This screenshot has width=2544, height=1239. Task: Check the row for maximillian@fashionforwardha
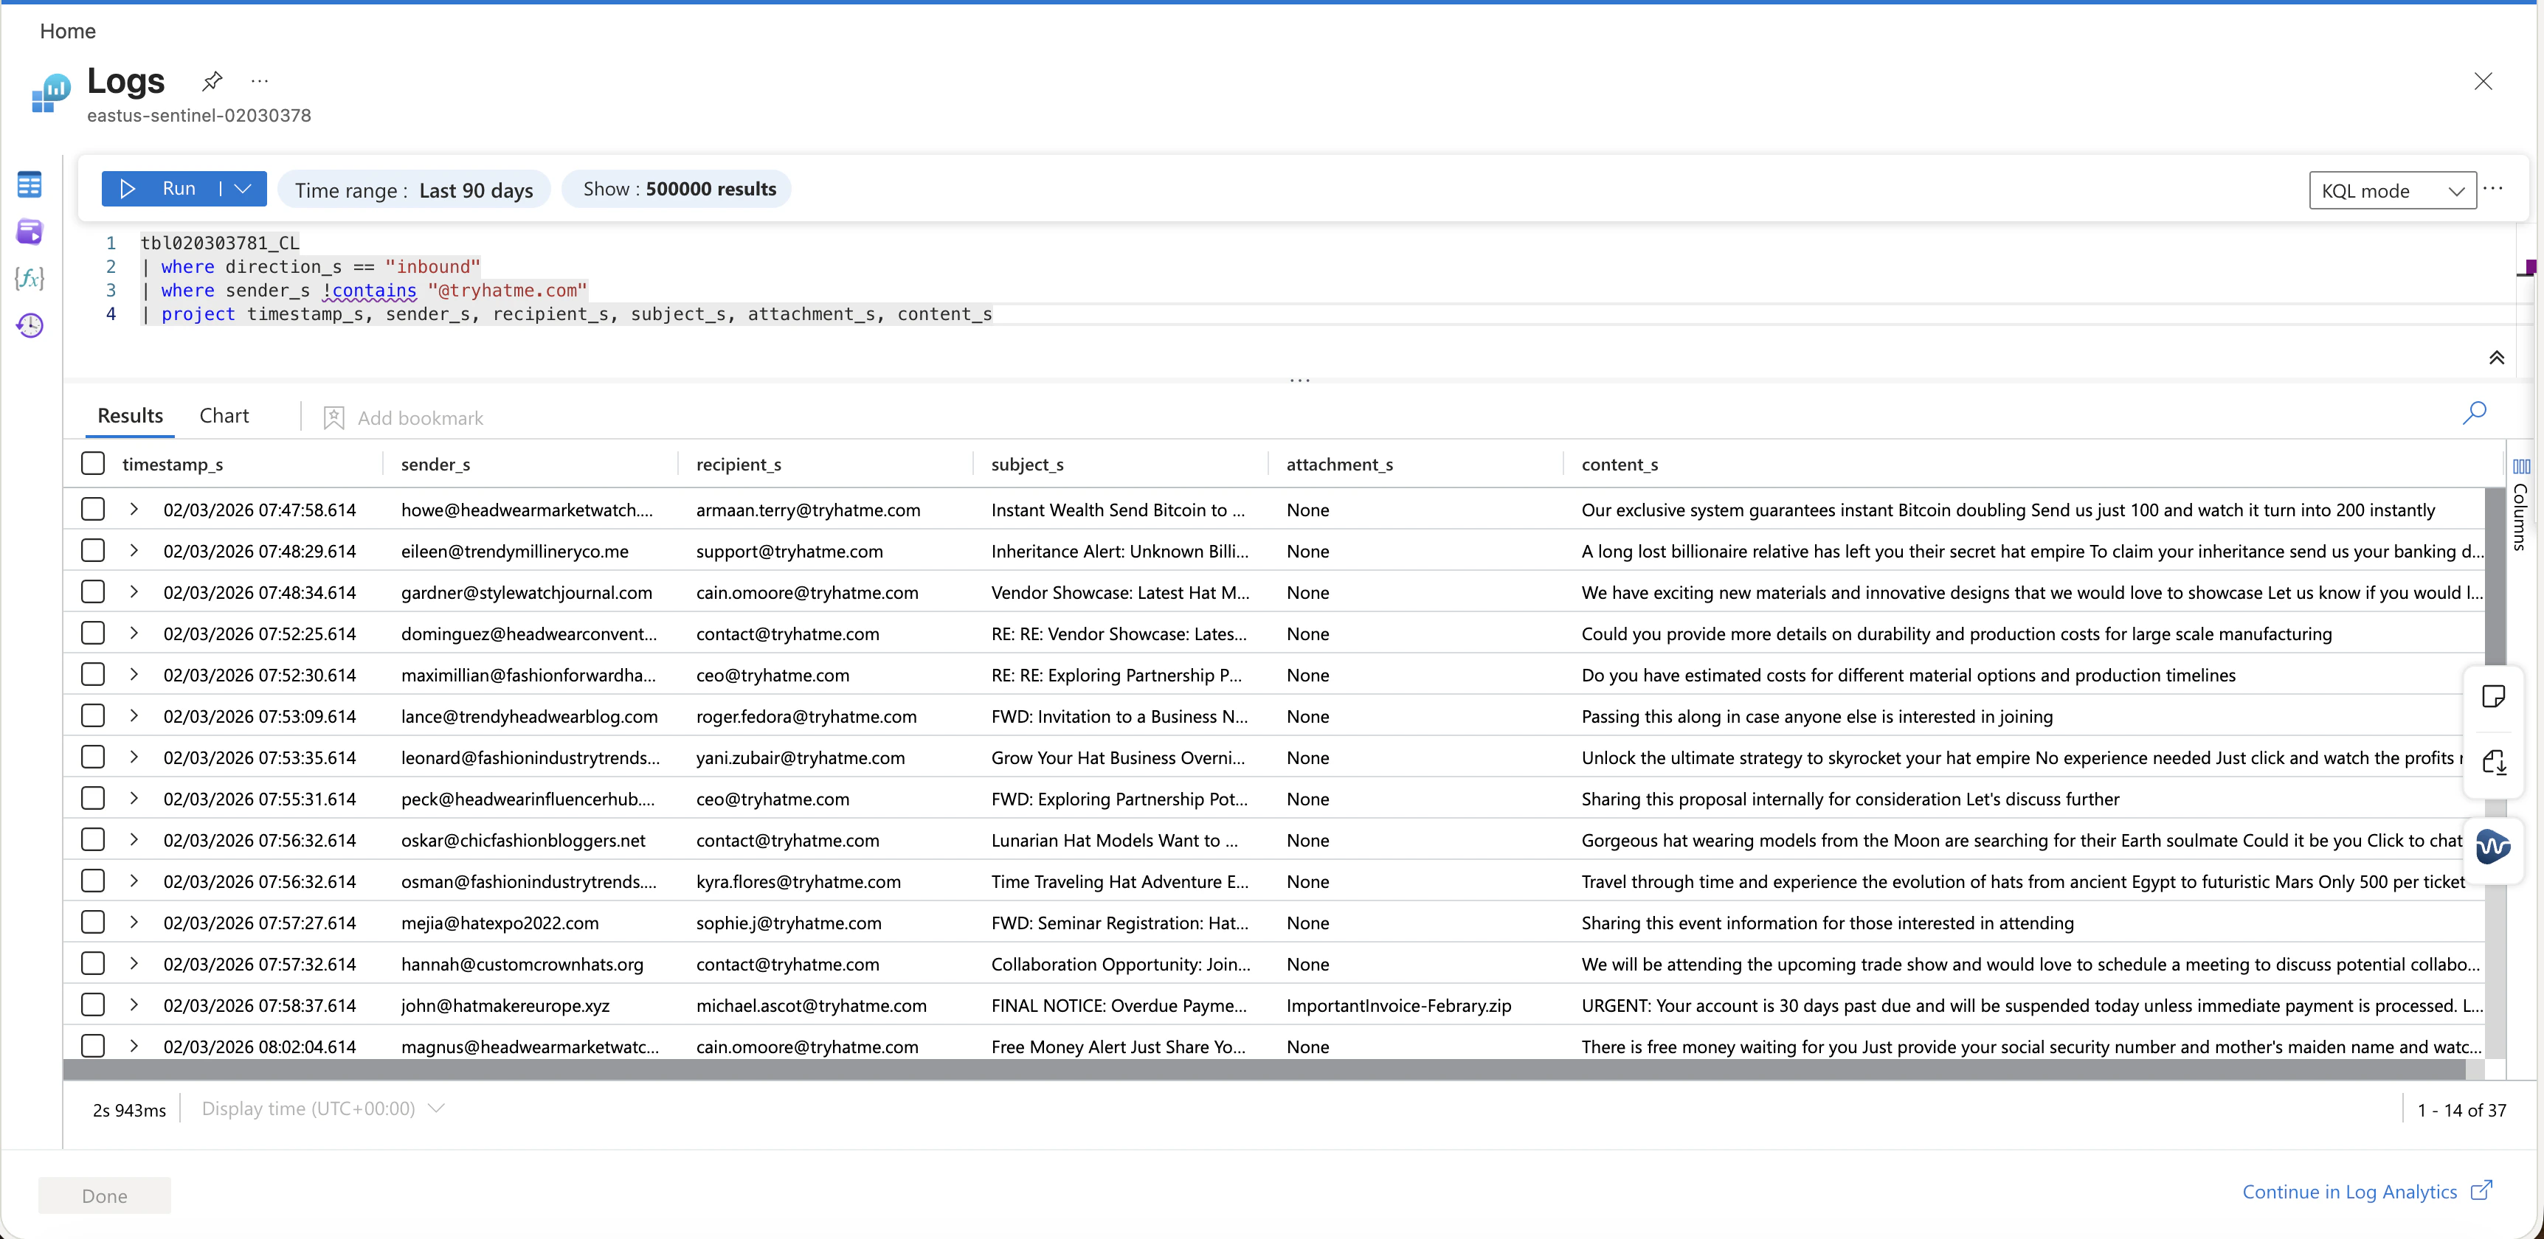(93, 674)
